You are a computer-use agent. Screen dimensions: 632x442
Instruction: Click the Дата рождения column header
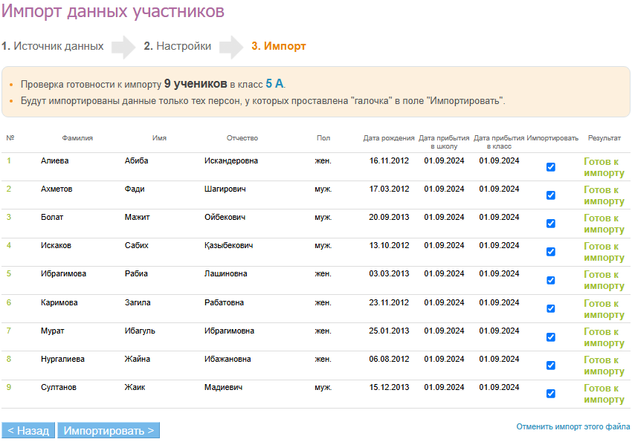[389, 138]
